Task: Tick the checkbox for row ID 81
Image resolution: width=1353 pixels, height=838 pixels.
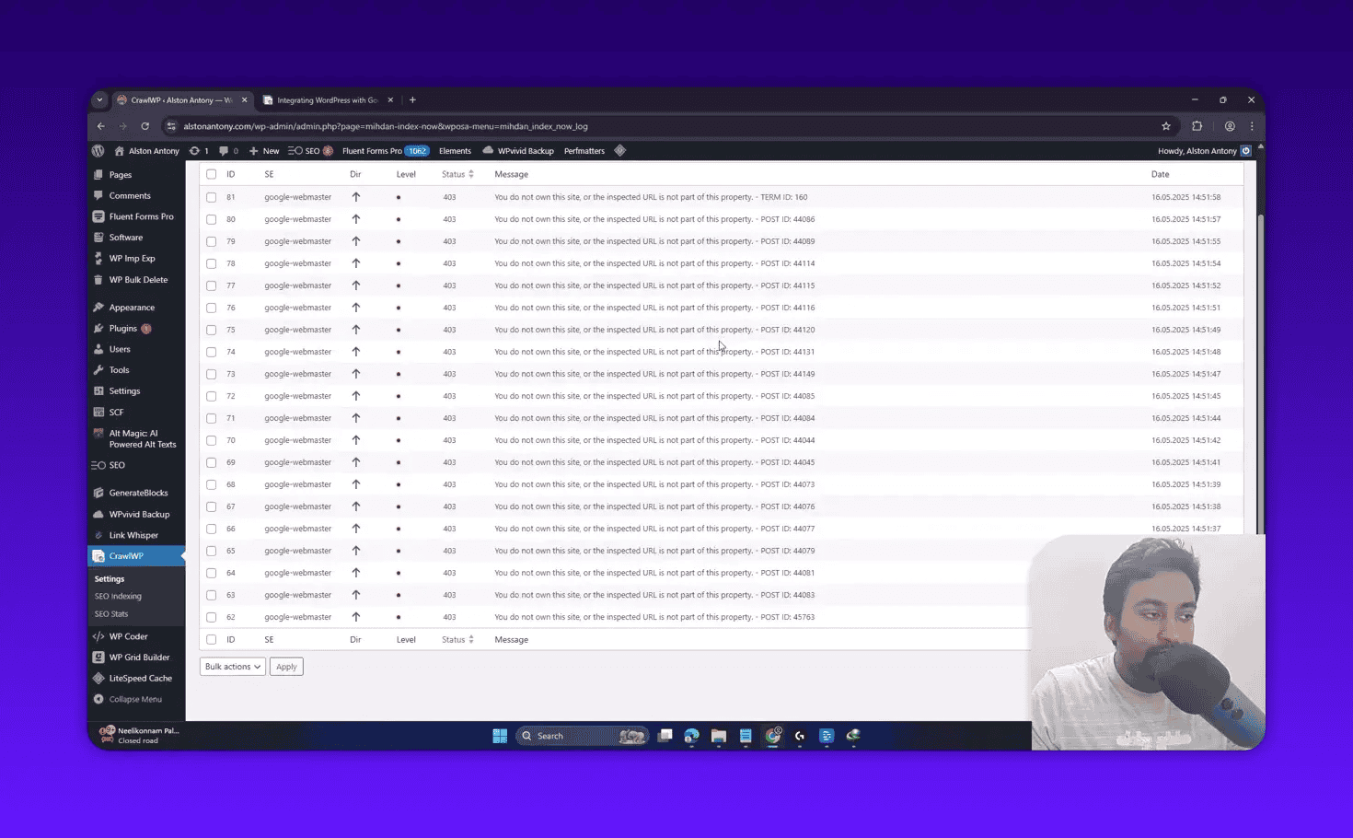Action: [x=211, y=196]
